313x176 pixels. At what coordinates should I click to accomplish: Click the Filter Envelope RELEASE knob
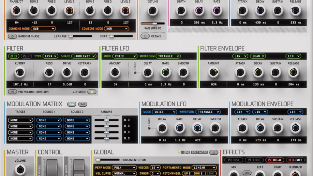point(293,72)
